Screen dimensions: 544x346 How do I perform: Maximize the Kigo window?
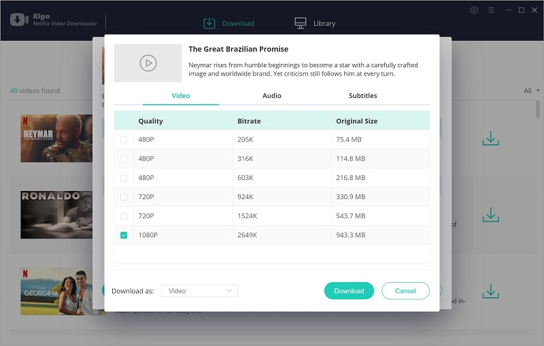coord(522,10)
